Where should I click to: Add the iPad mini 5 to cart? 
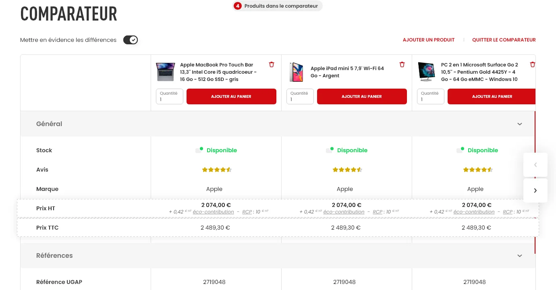[362, 97]
